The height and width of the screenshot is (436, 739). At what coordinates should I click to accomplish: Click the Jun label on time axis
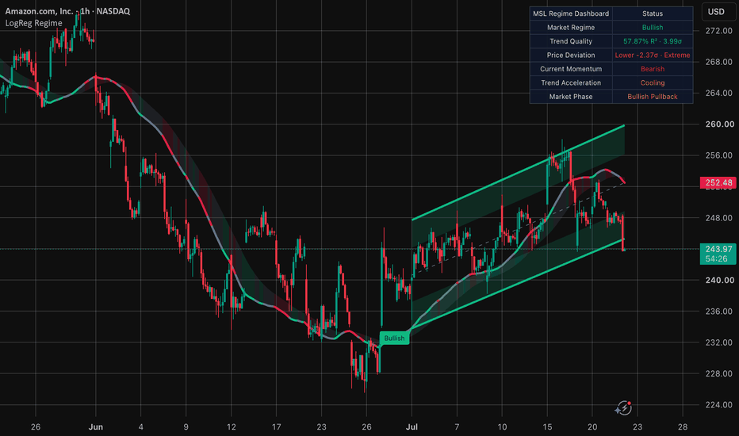[x=96, y=427]
